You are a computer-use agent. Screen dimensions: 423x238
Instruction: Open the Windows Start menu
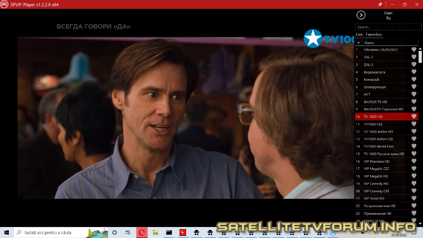point(6,233)
